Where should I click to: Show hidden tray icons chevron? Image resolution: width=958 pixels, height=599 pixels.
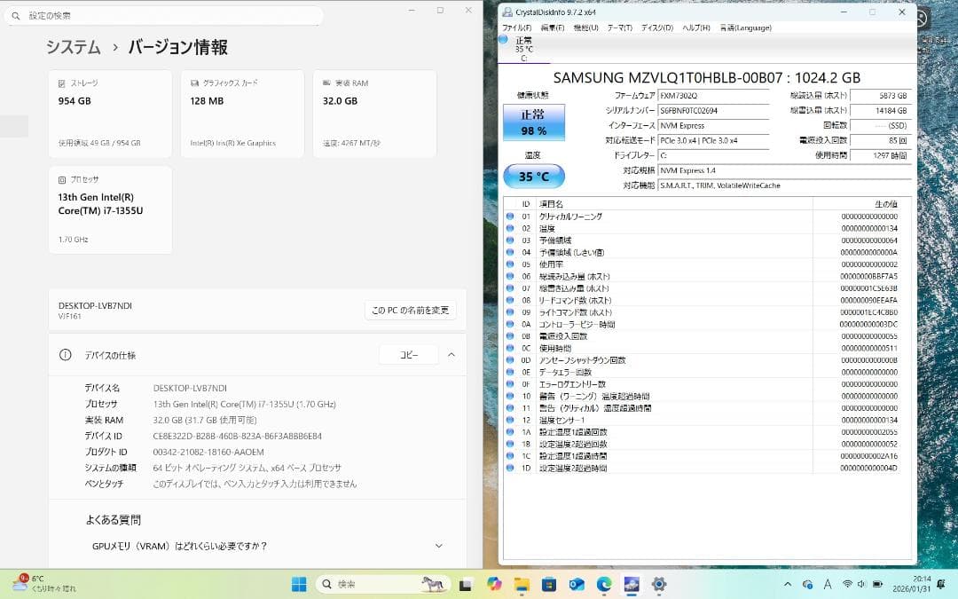[788, 584]
